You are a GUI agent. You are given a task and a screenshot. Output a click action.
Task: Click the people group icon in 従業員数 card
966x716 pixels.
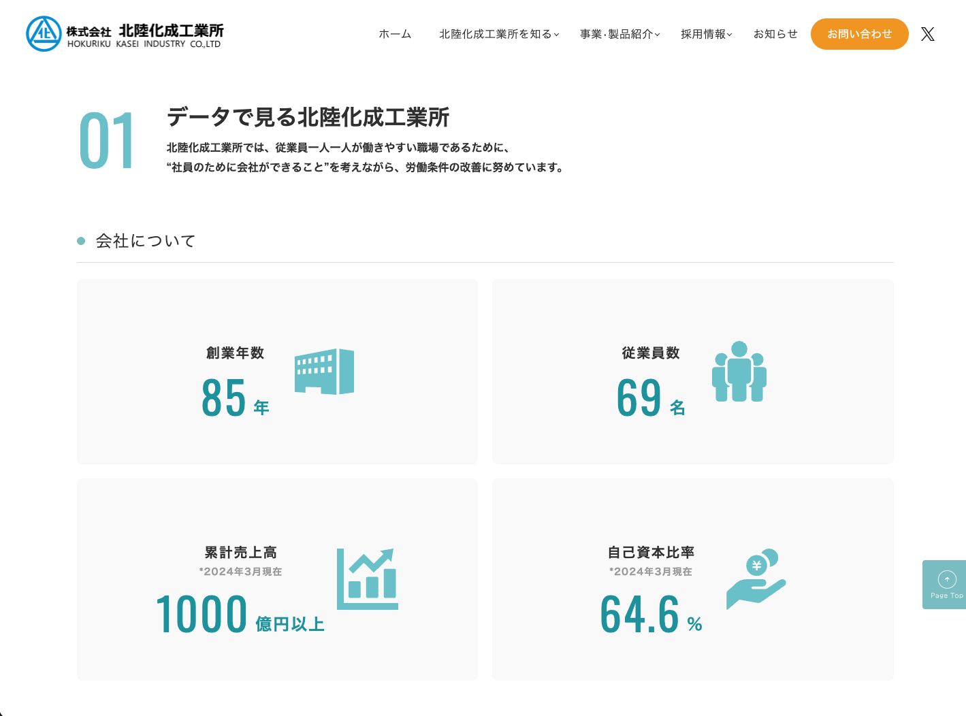[x=739, y=371]
